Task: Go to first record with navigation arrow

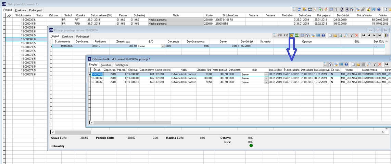Action: [364, 36]
